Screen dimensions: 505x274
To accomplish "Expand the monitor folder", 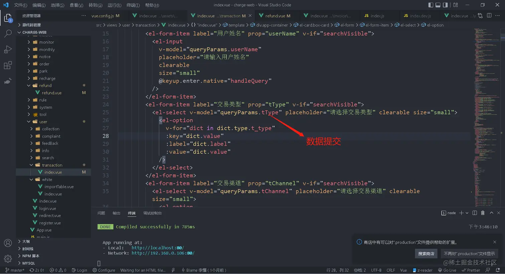I will tap(53, 42).
